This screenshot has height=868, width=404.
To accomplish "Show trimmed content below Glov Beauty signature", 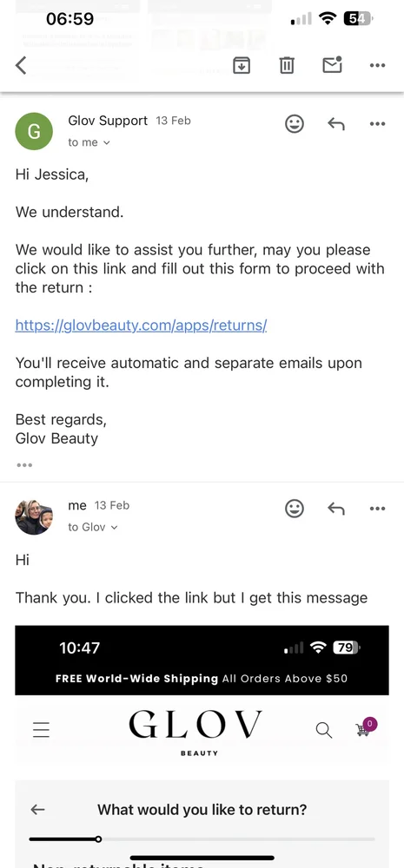I will click(x=24, y=465).
